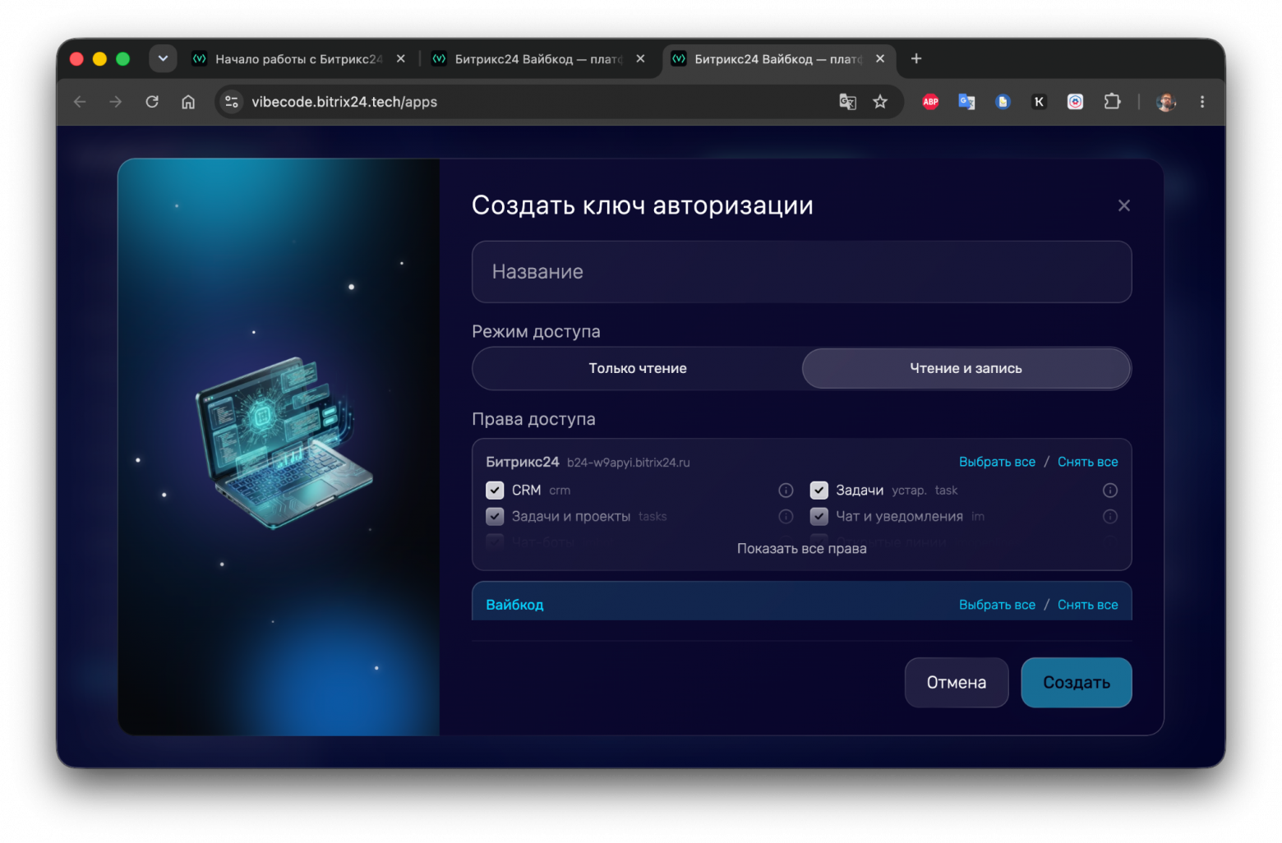Go forward in browser history
Screen dimensions: 1282x843
(x=116, y=102)
